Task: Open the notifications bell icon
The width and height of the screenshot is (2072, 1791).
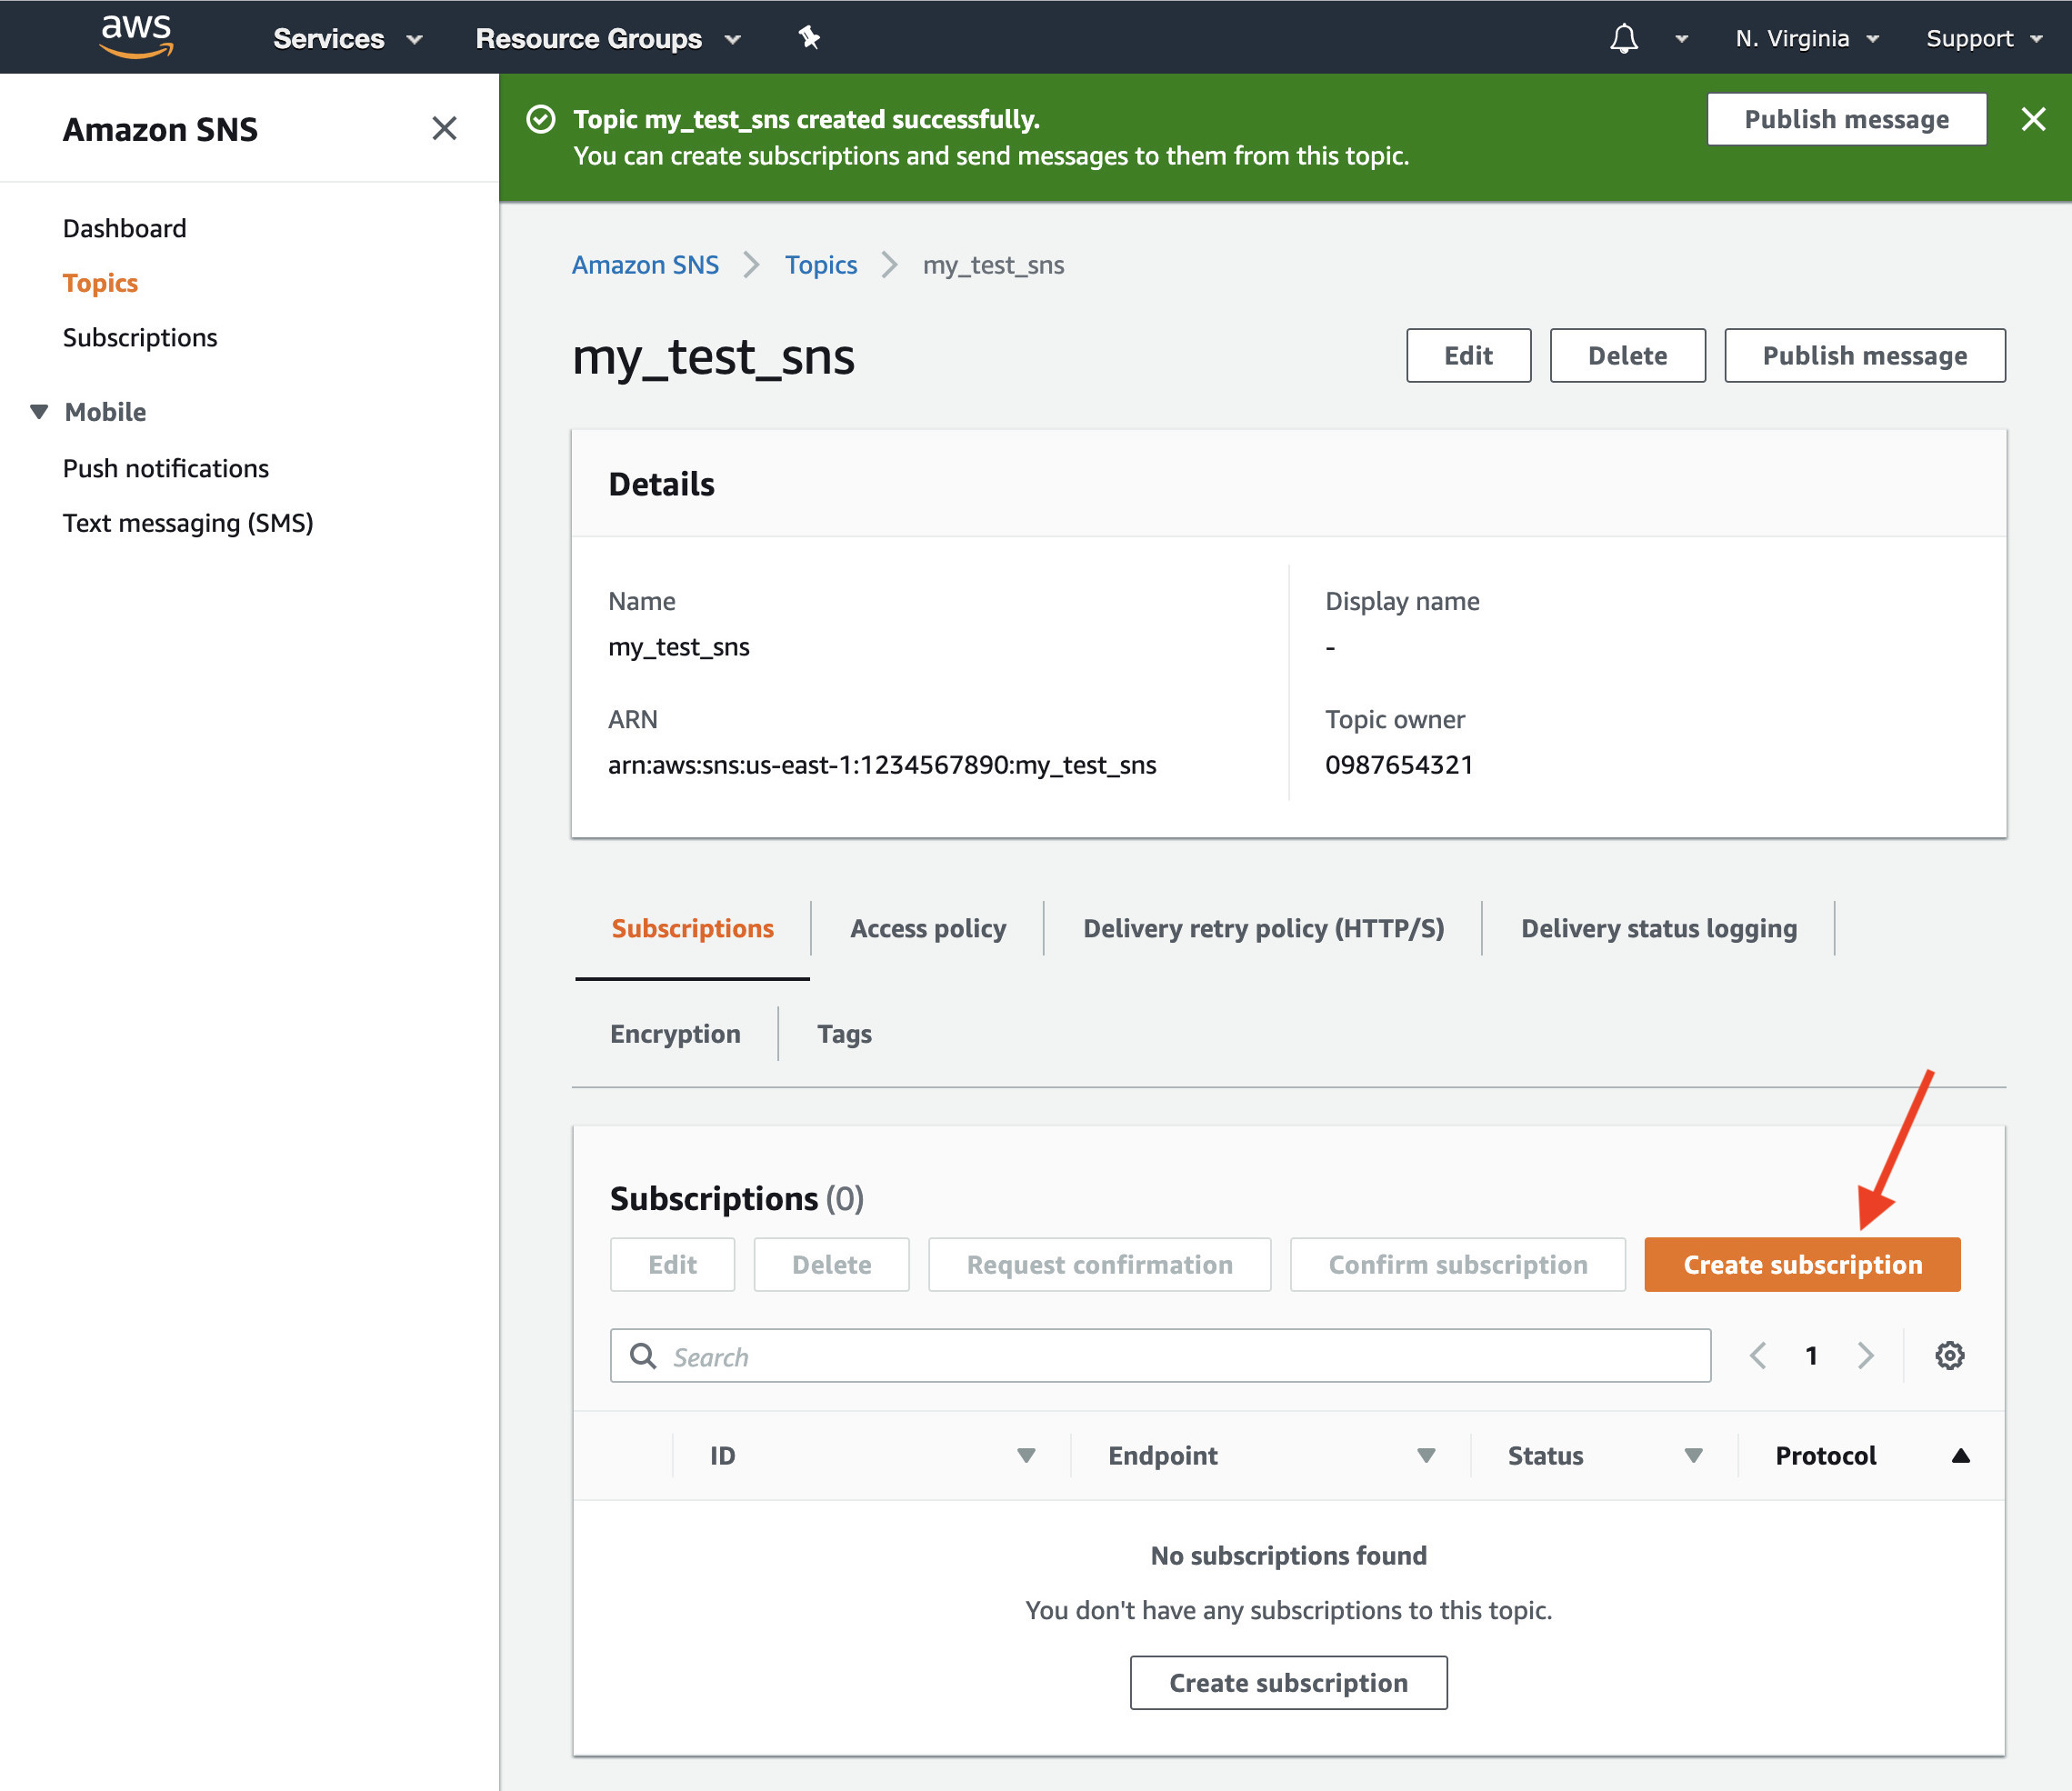Action: tap(1623, 38)
